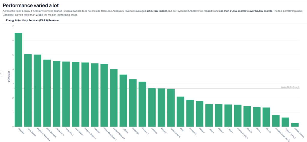
Task: Select the Caballero bar in the chart
Action: pos(18,80)
